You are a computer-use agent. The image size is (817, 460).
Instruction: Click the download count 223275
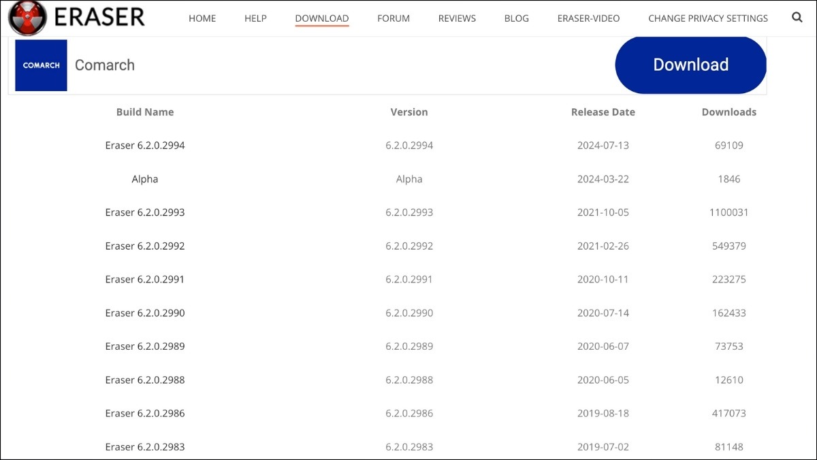729,279
